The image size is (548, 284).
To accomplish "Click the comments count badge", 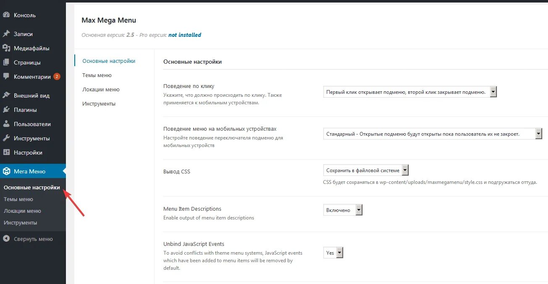I will [57, 77].
